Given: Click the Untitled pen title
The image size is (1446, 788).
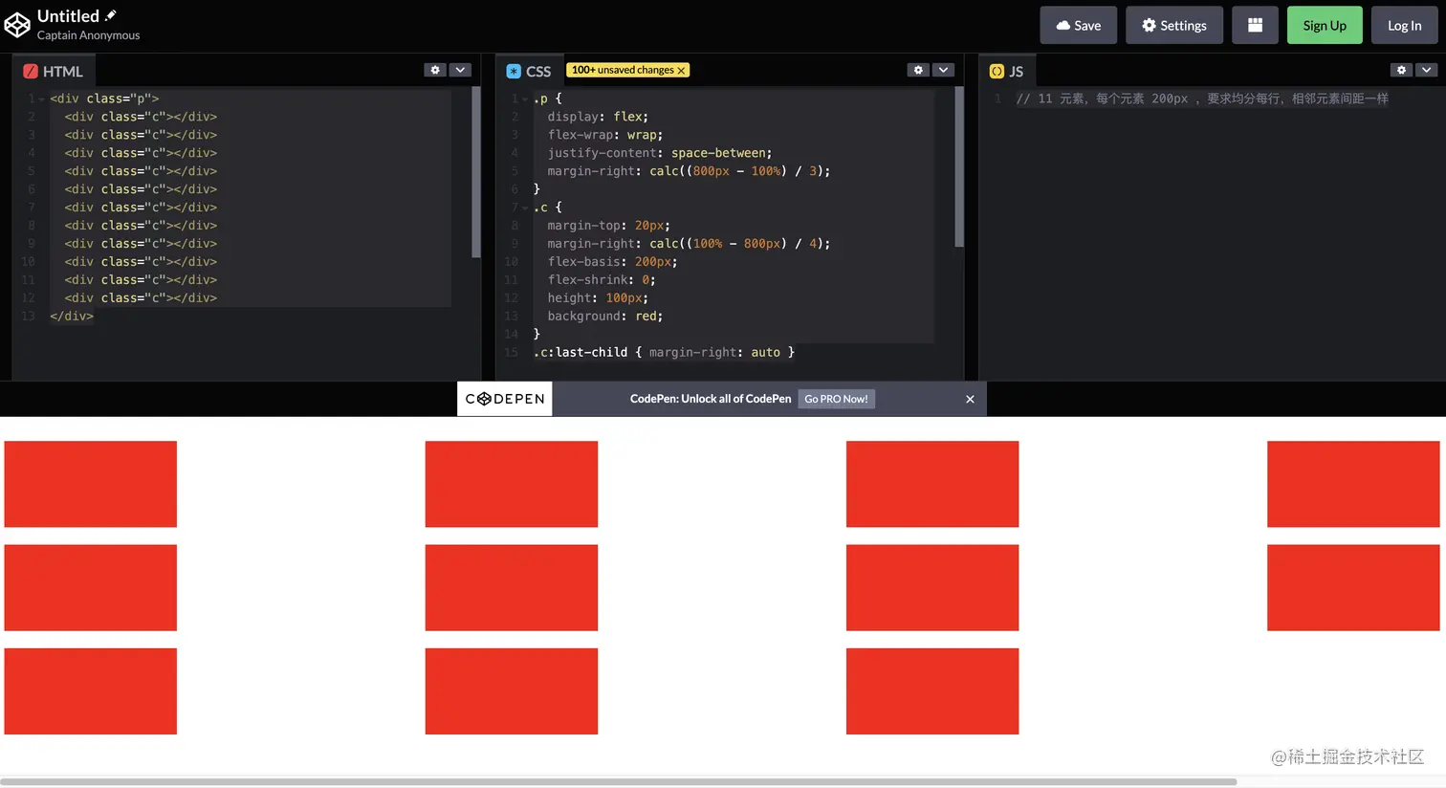Looking at the screenshot, I should [x=68, y=15].
